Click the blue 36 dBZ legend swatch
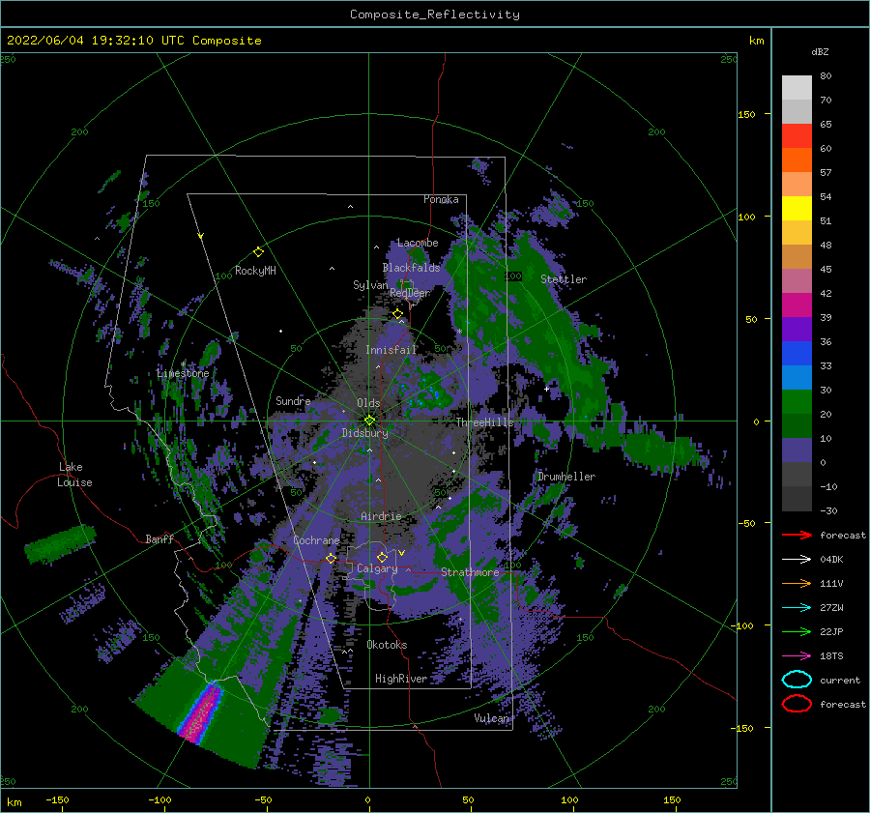 tap(797, 353)
